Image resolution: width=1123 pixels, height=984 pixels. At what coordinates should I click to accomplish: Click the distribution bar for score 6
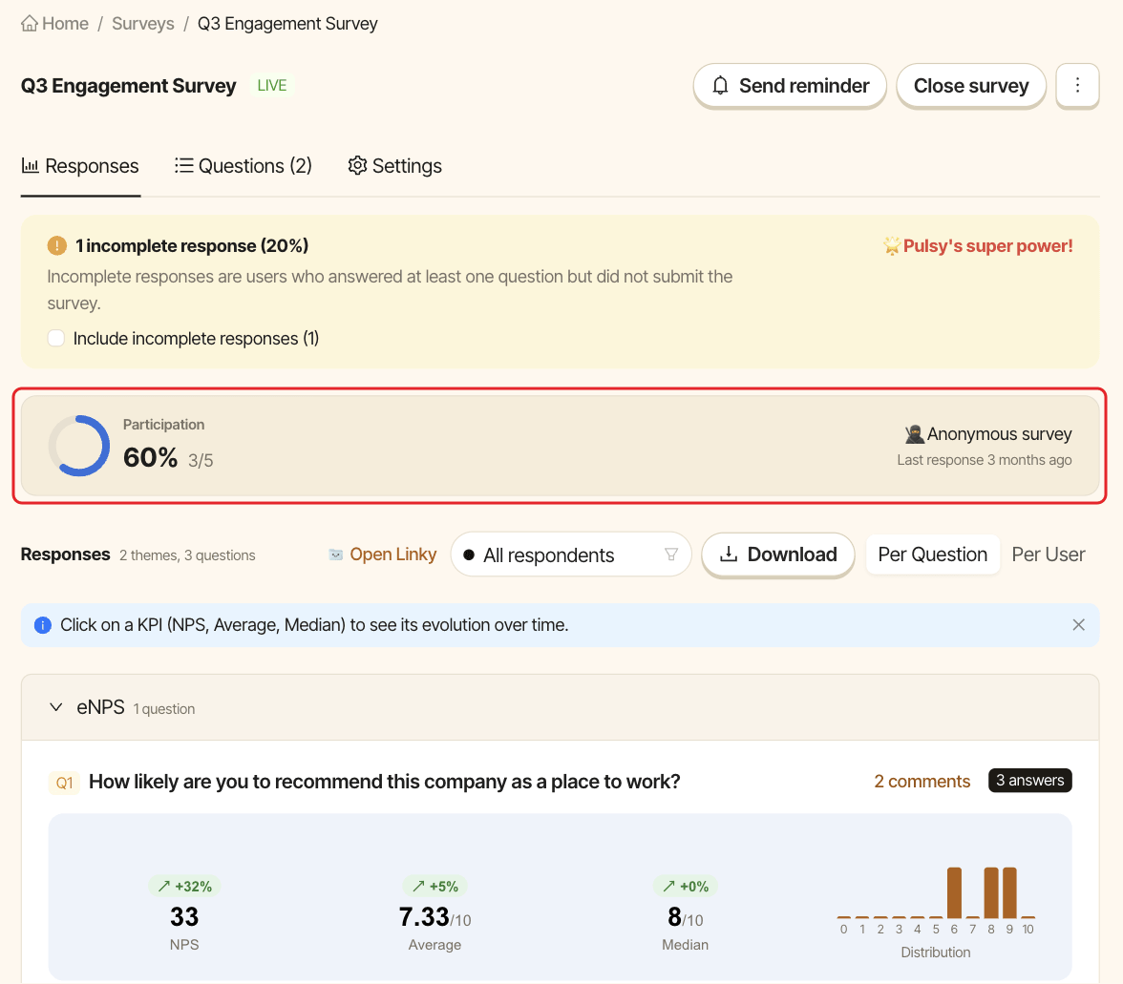point(954,892)
